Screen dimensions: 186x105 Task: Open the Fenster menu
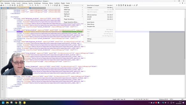point(68,3)
